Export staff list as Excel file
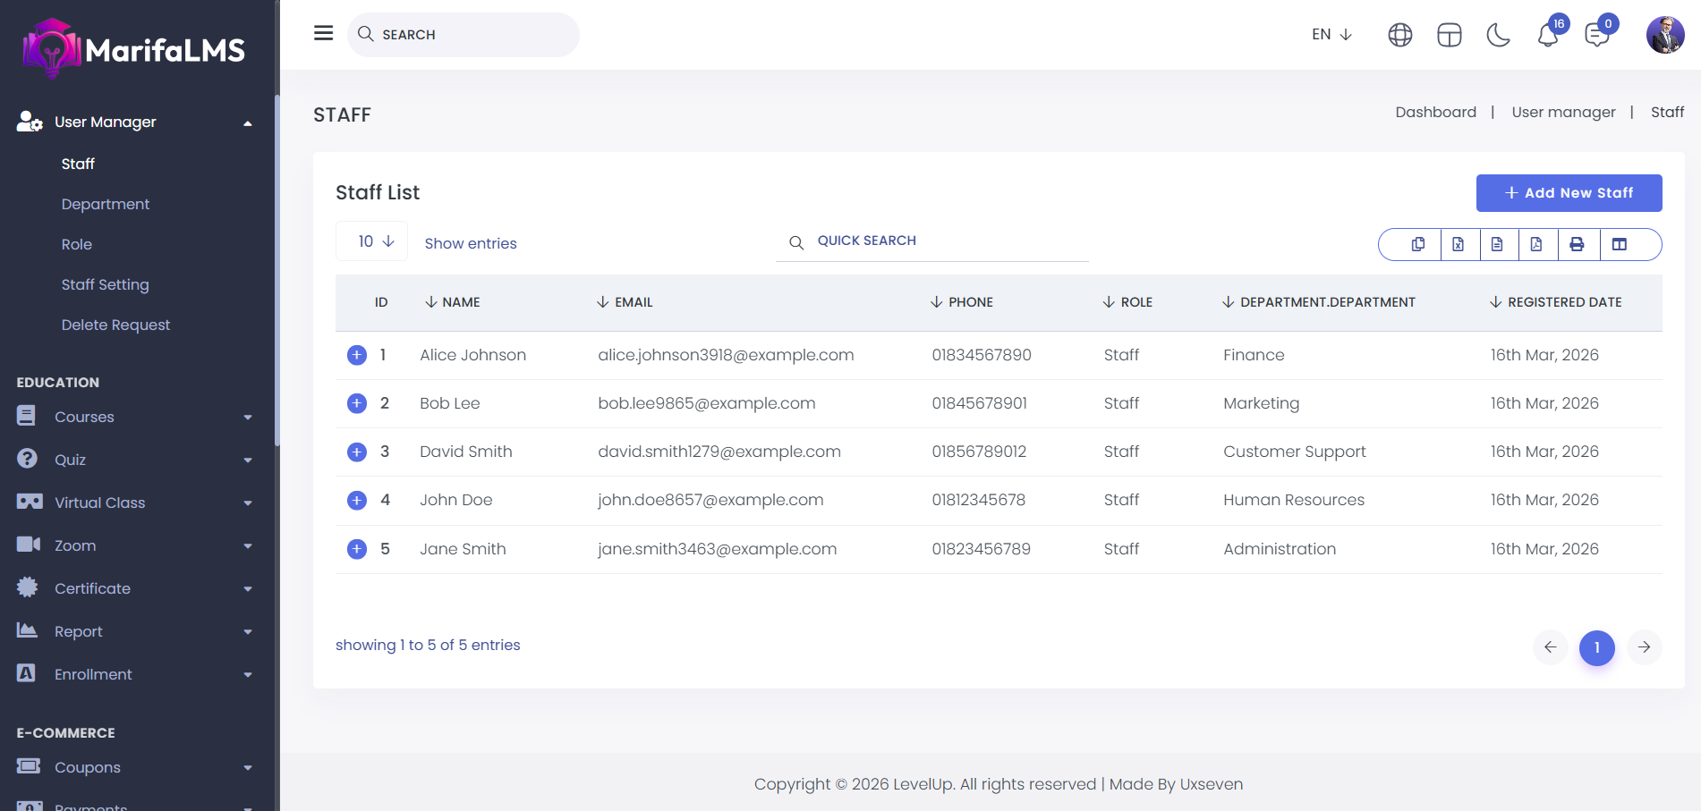Screen dimensions: 1701x811 (x=1459, y=244)
